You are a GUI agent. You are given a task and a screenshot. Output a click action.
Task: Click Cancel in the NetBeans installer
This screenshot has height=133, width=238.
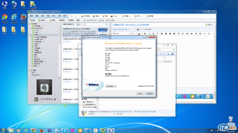click(150, 94)
